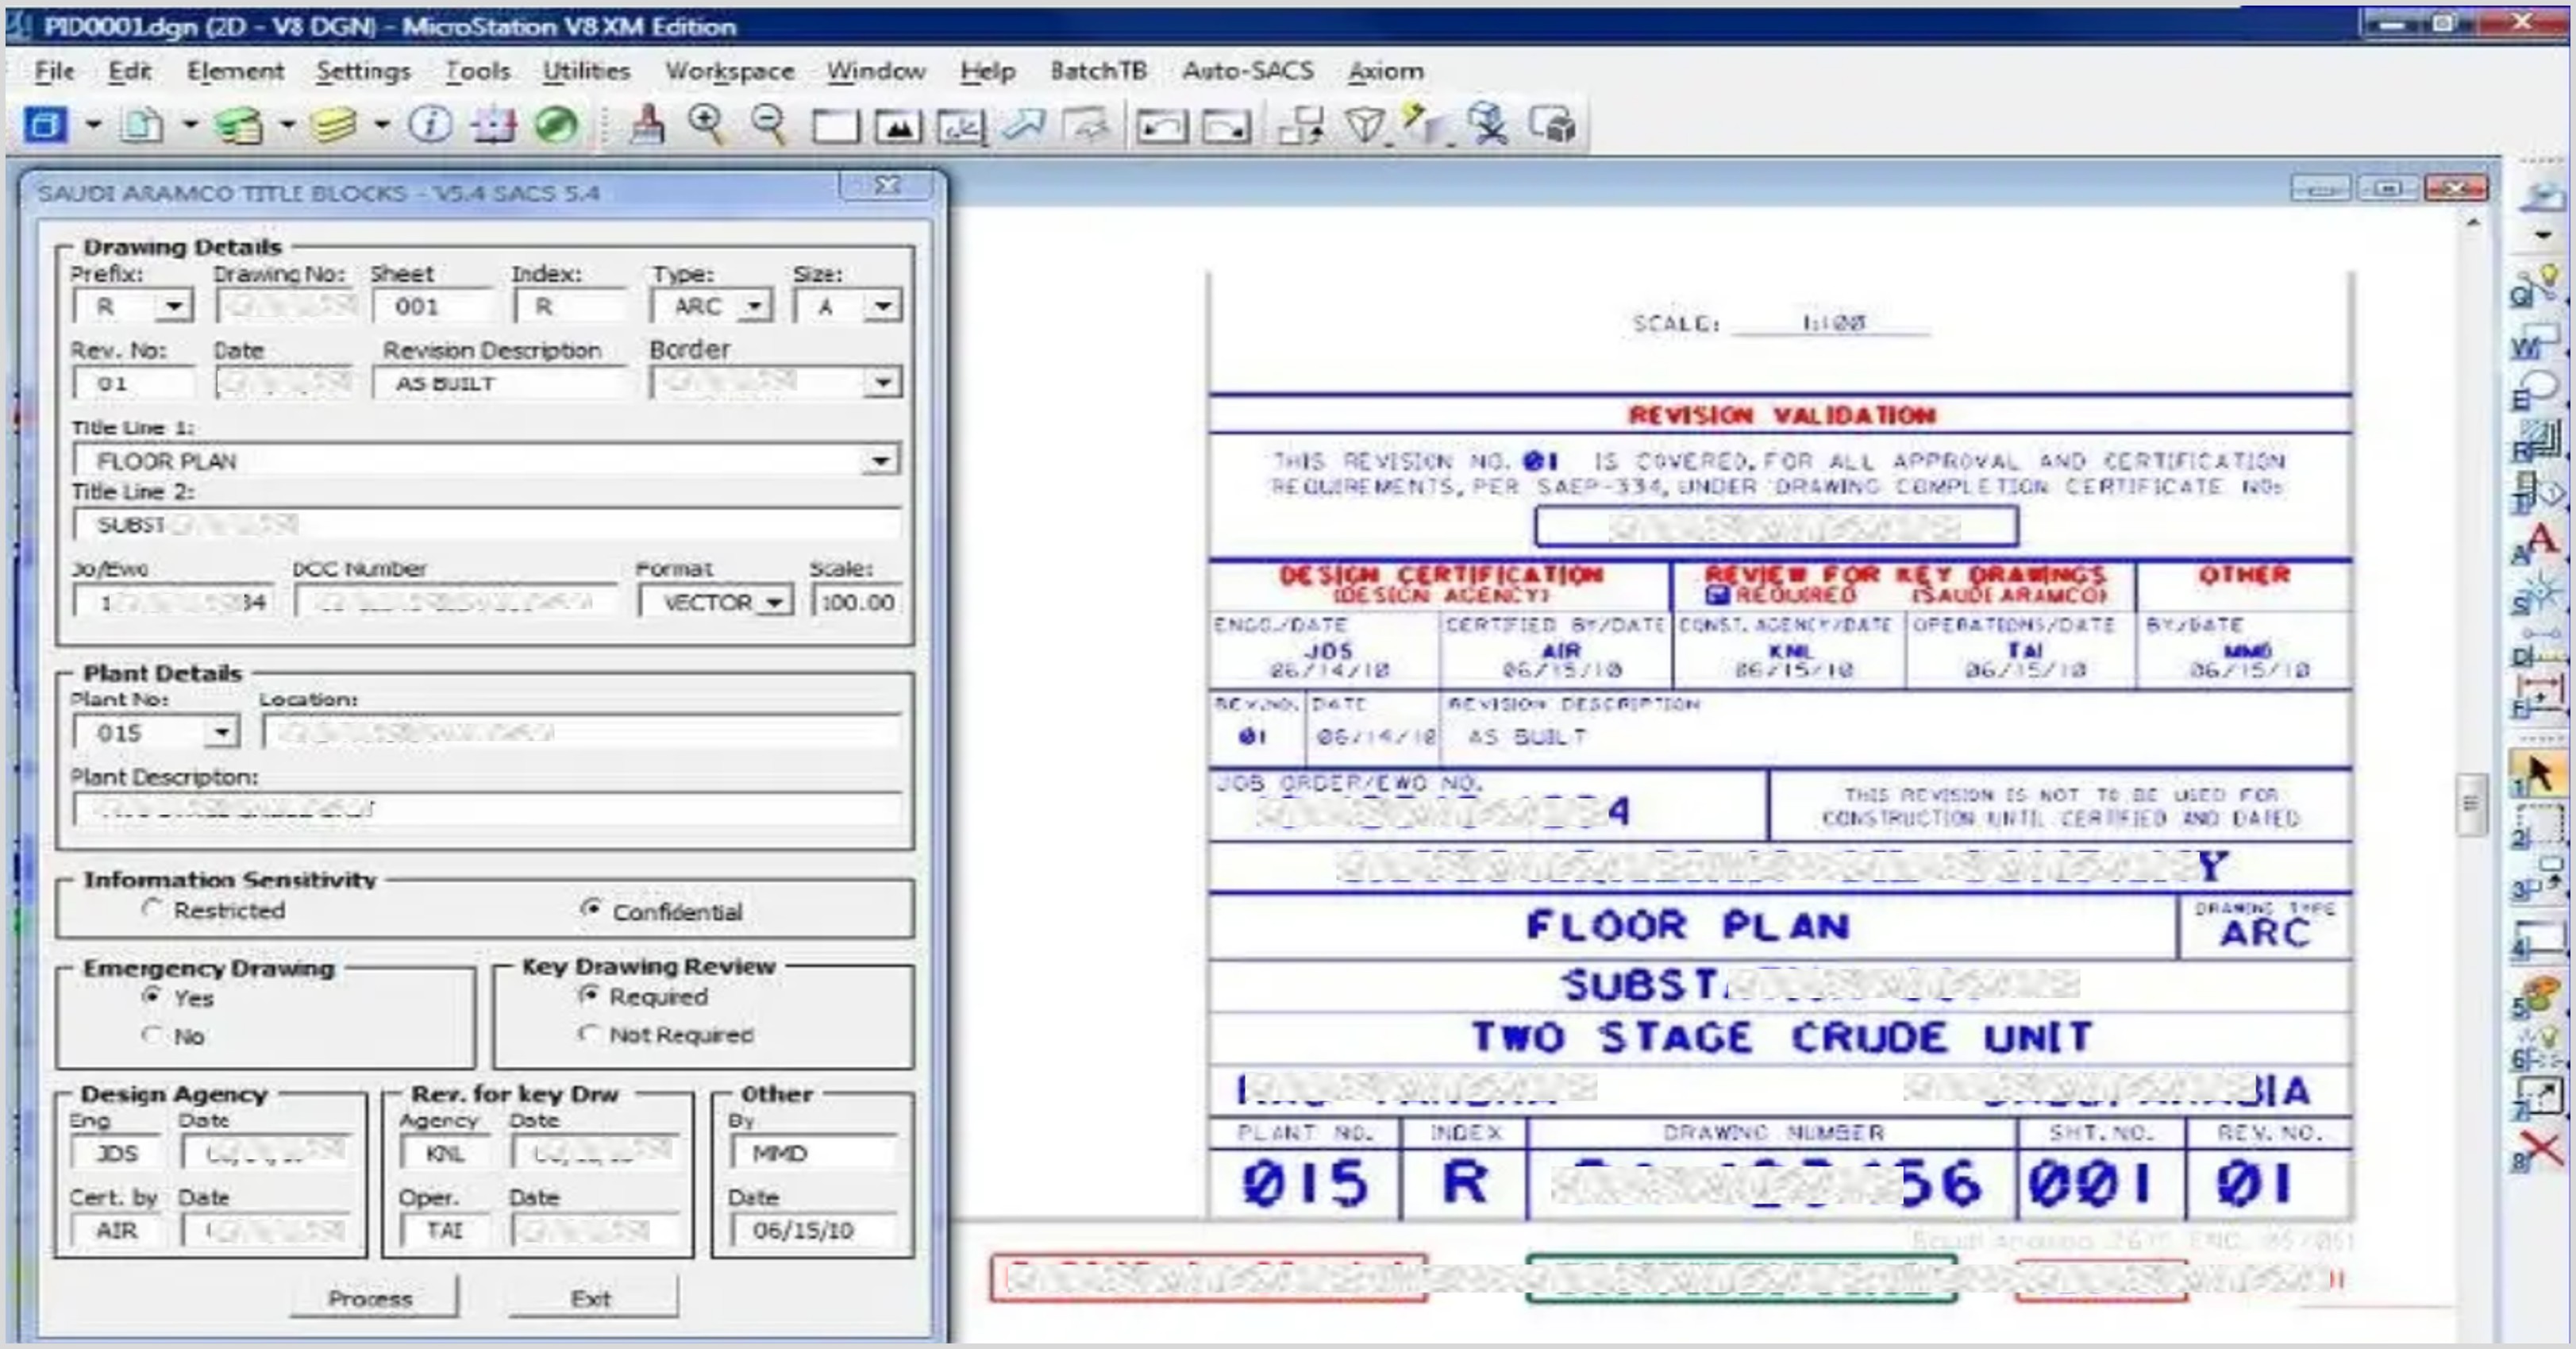Click the View Previous icon
The height and width of the screenshot is (1349, 2576).
[x=1161, y=127]
